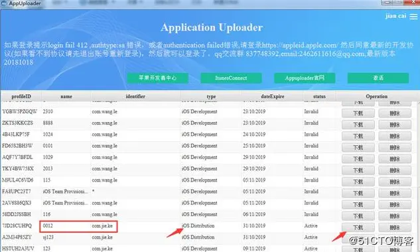Click expiry date 24/10/2019
420x252 pixels.
[254, 134]
